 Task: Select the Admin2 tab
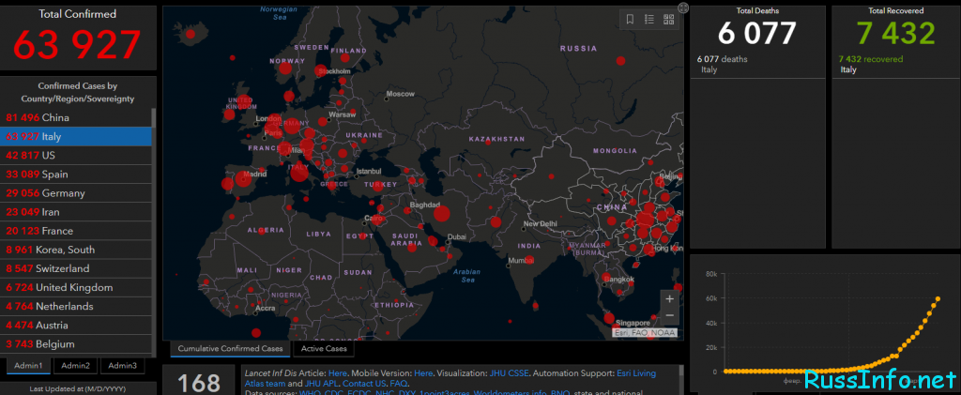(75, 366)
